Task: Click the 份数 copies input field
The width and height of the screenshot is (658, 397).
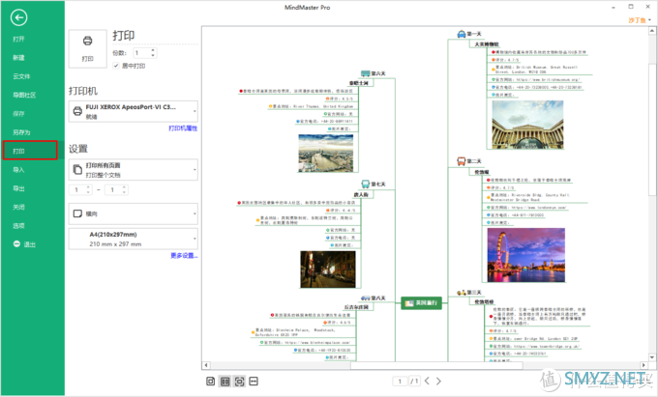Action: [141, 53]
